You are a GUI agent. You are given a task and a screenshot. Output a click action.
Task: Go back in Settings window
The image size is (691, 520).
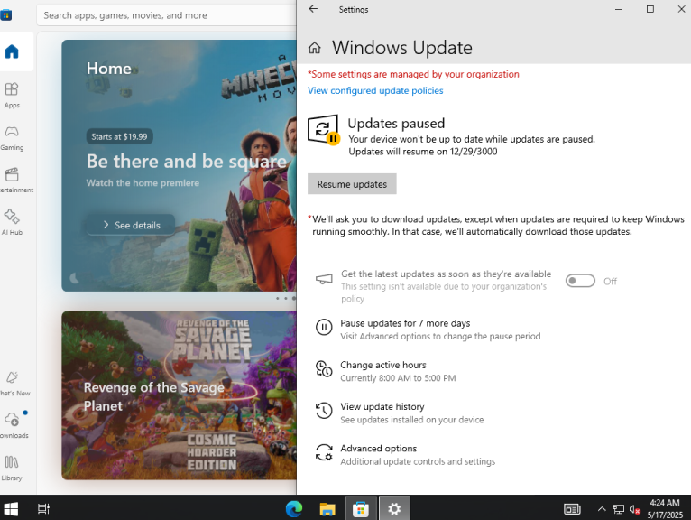pyautogui.click(x=313, y=9)
